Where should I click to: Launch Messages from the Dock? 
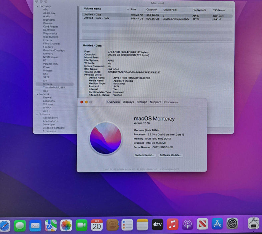click(x=20, y=226)
